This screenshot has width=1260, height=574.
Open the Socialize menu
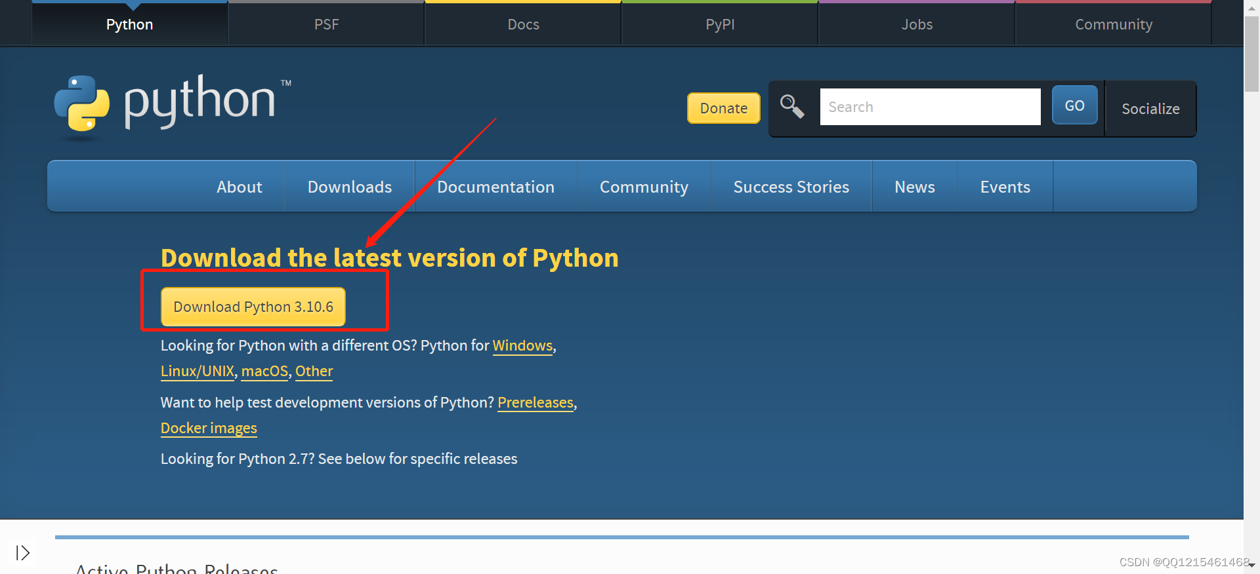coord(1150,109)
